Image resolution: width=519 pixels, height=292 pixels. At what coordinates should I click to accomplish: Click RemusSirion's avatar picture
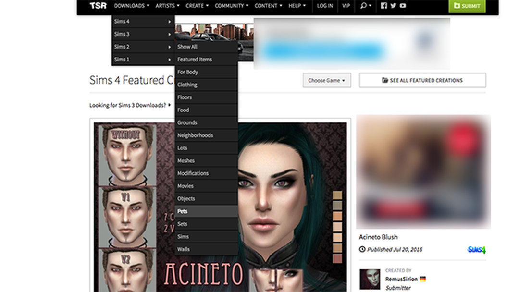(370, 279)
